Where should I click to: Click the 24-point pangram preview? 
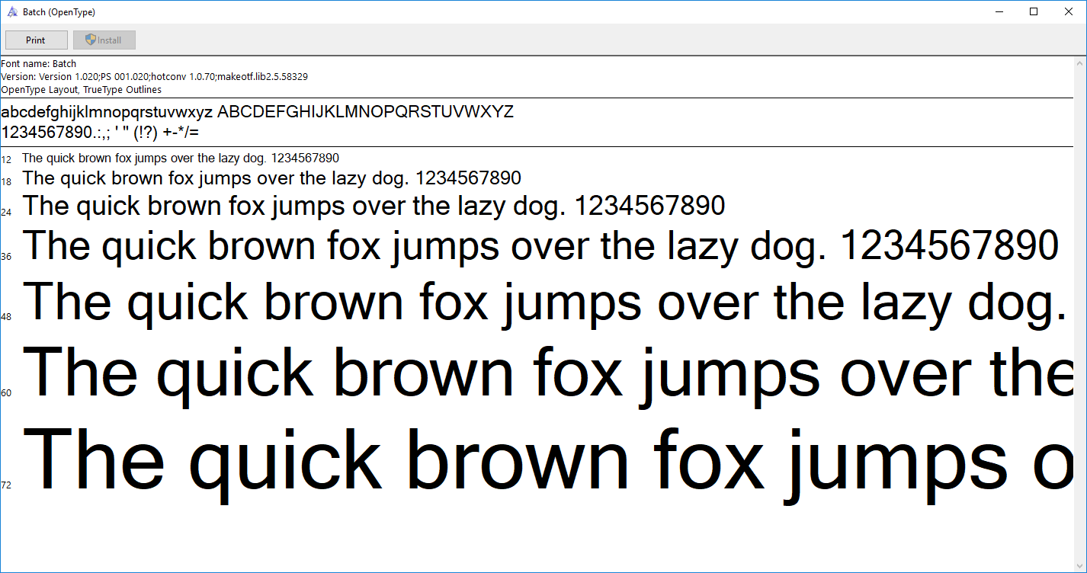pos(374,205)
